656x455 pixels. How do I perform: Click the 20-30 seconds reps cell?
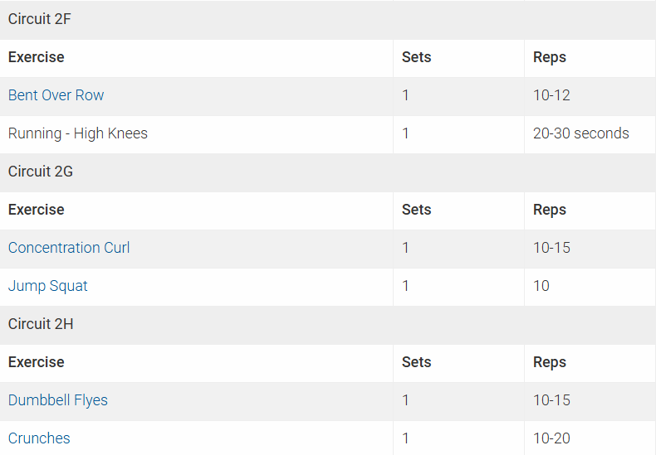click(581, 133)
